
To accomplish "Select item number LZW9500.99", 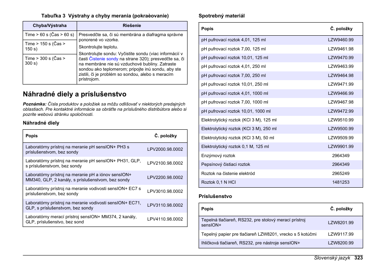I will coord(341,129).
